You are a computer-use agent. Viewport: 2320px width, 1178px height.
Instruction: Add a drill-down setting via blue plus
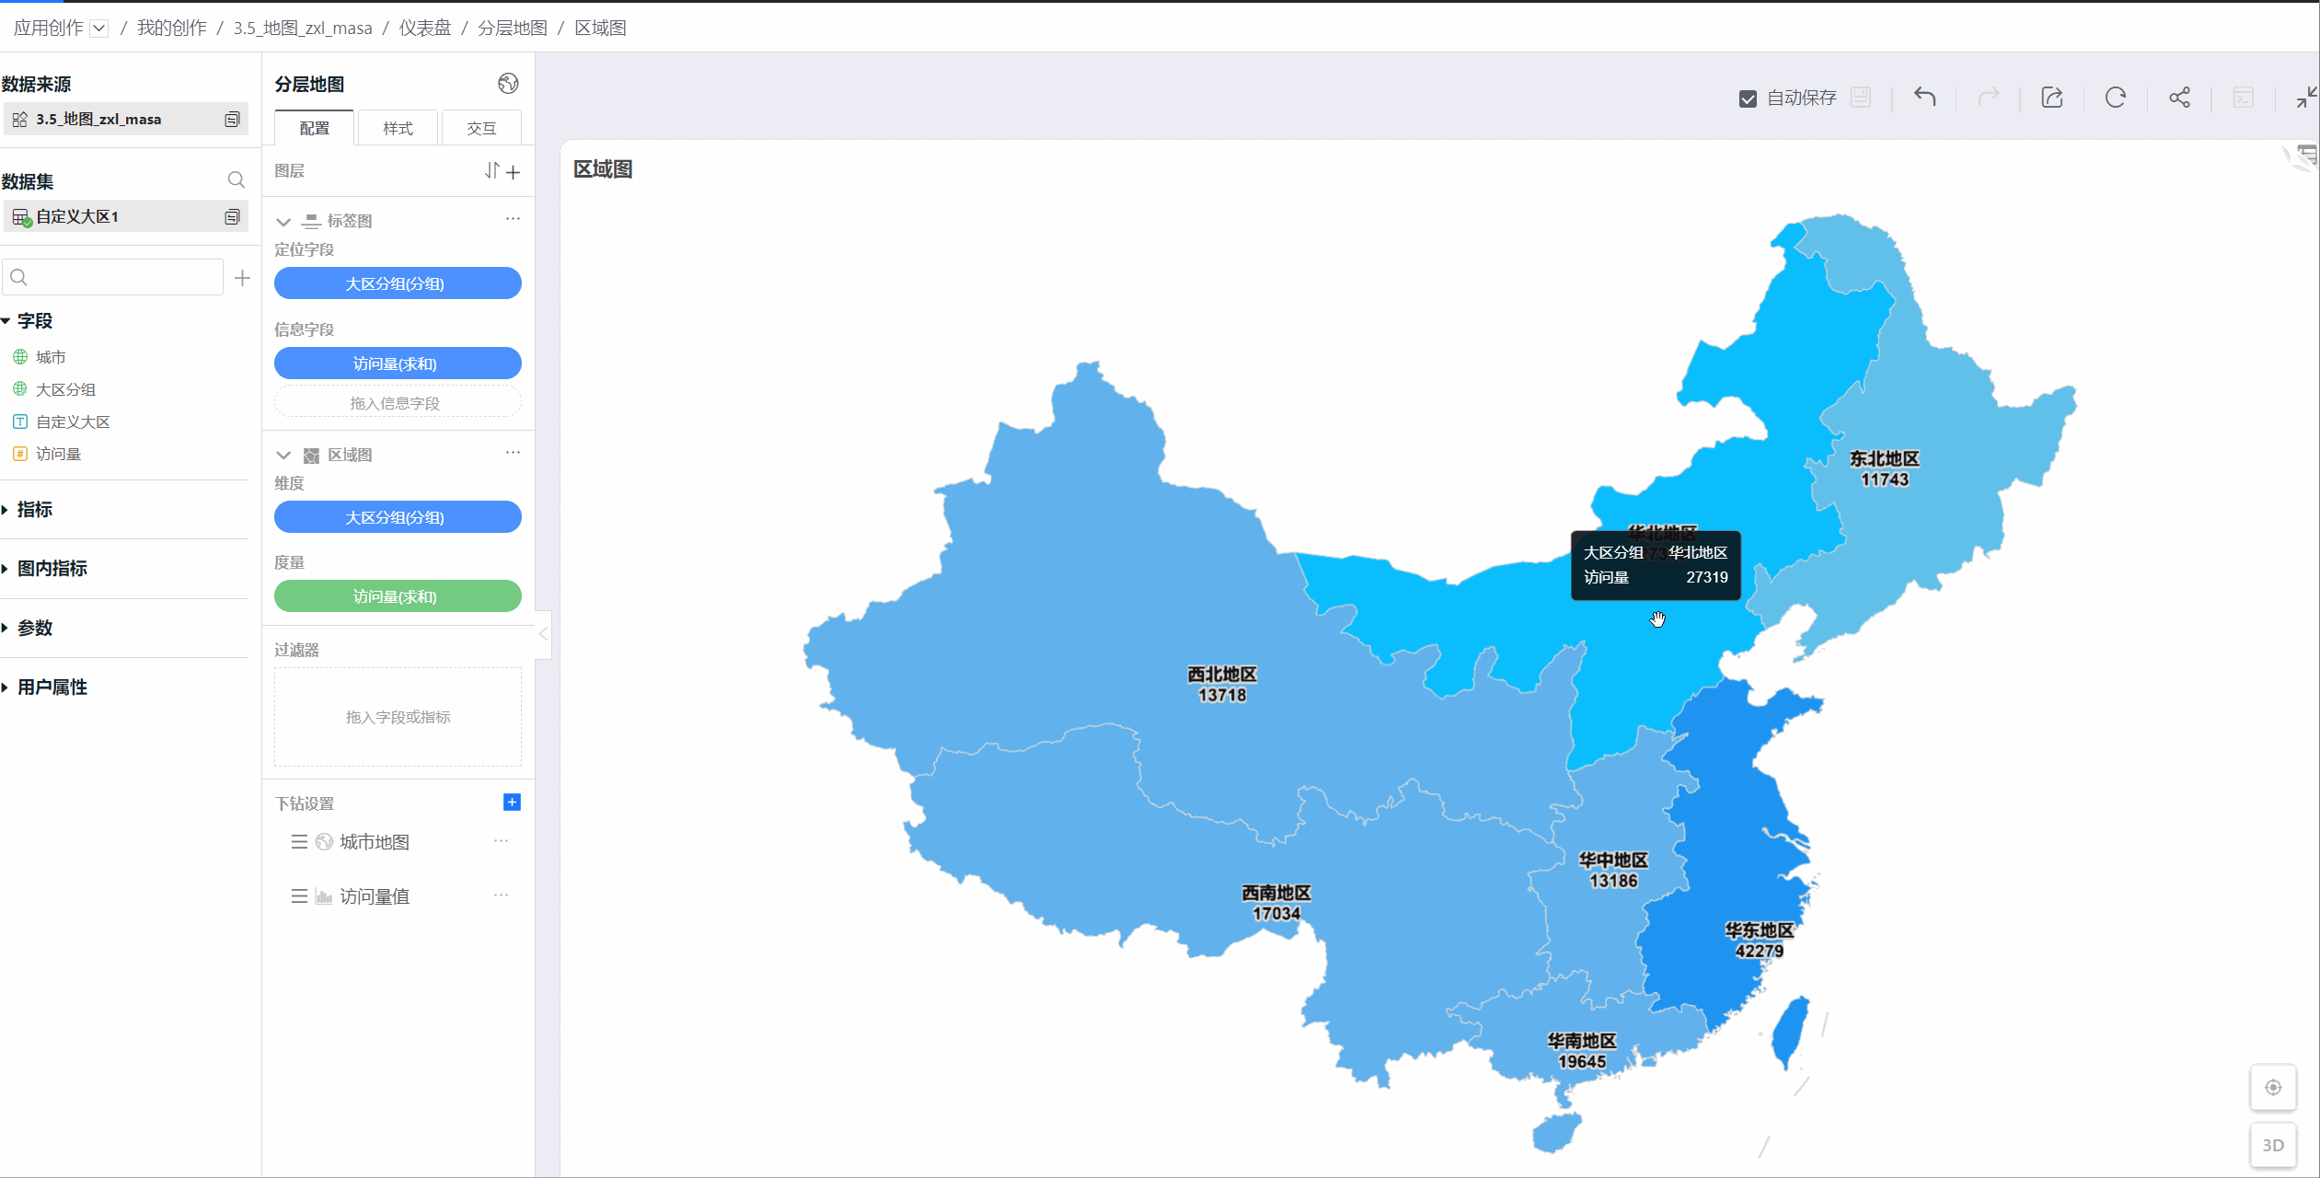[512, 803]
